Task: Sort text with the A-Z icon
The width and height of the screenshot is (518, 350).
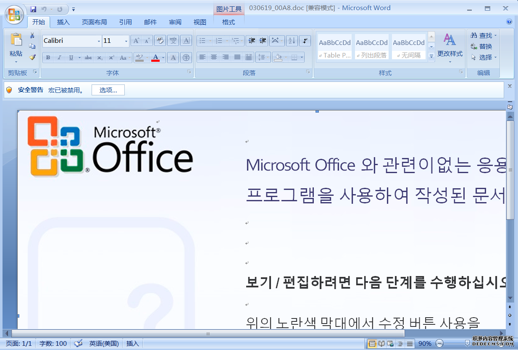Action: tap(291, 41)
